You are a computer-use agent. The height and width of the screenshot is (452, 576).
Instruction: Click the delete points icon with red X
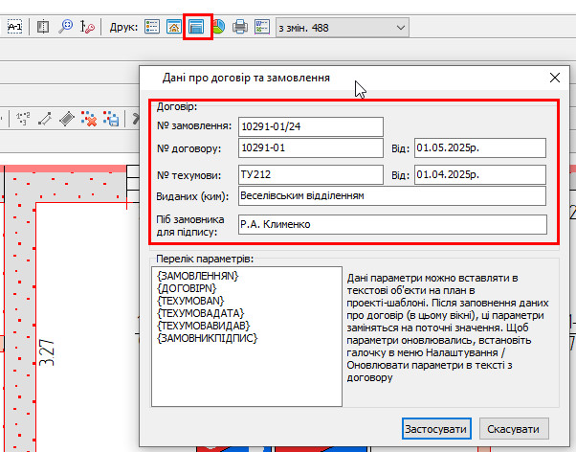pos(89,119)
